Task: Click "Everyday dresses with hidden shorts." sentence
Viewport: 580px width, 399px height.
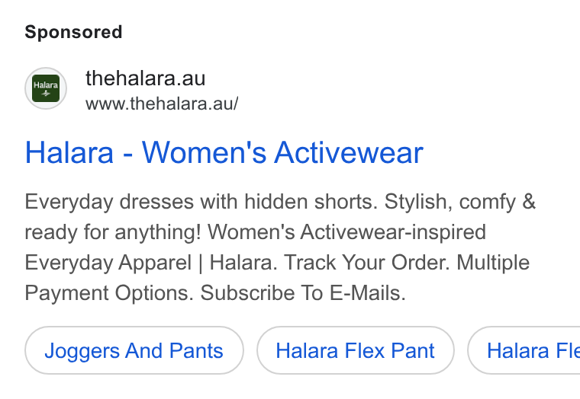Action: click(x=201, y=202)
